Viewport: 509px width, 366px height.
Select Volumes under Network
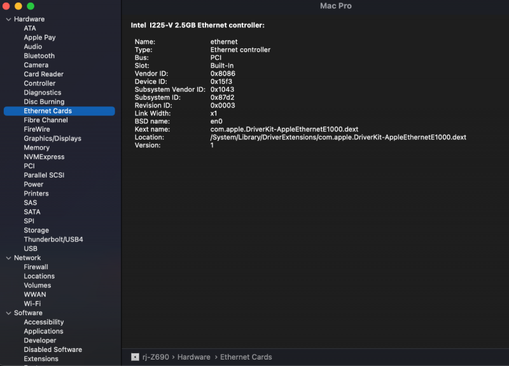(38, 285)
